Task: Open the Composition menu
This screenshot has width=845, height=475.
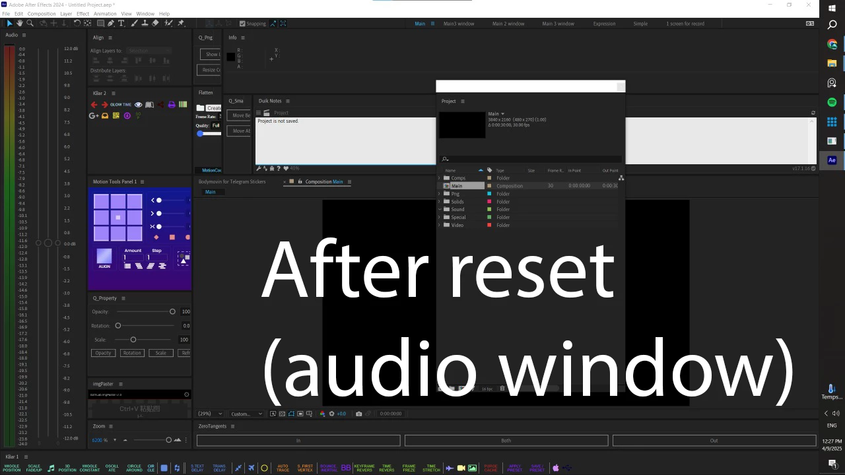Action: coord(42,13)
